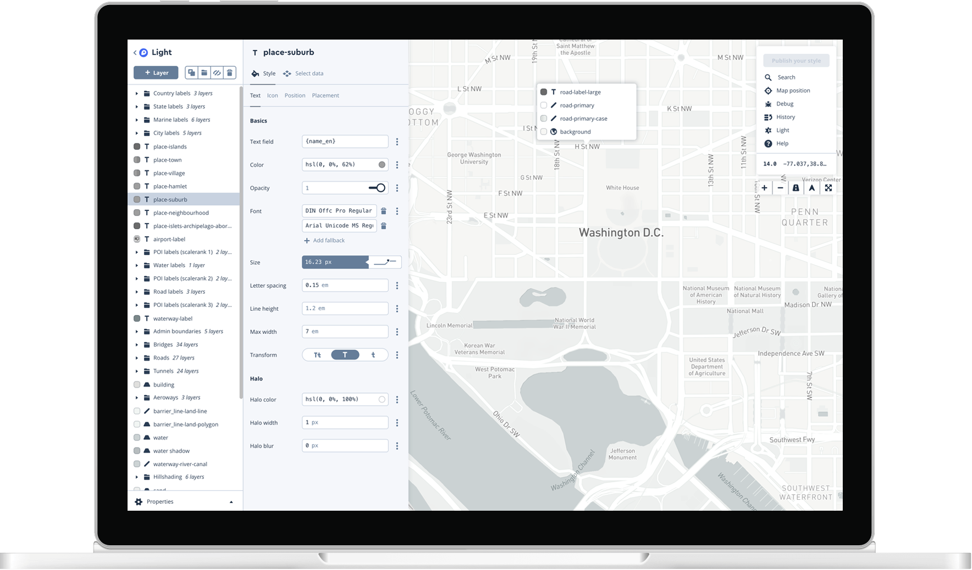Open the options menu for Letter spacing

(x=397, y=286)
